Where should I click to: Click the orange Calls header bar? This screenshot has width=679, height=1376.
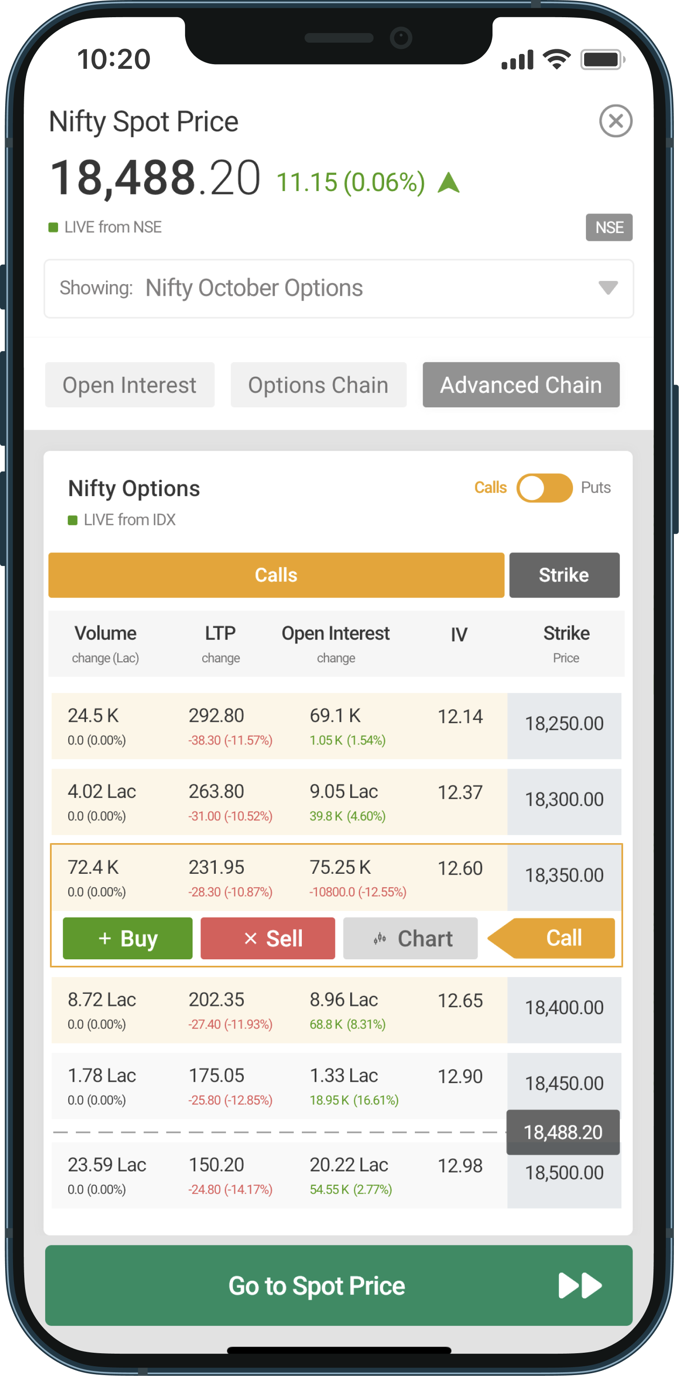[276, 575]
